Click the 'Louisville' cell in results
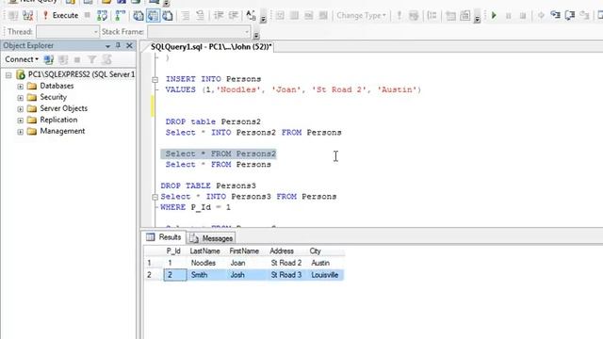603x339 pixels. 325,275
